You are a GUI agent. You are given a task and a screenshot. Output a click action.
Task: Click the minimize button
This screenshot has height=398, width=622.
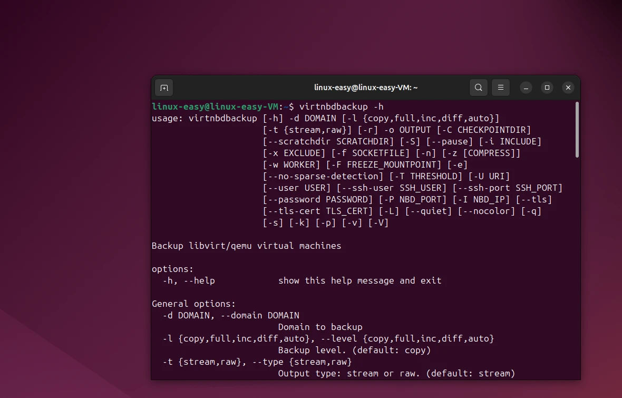526,88
